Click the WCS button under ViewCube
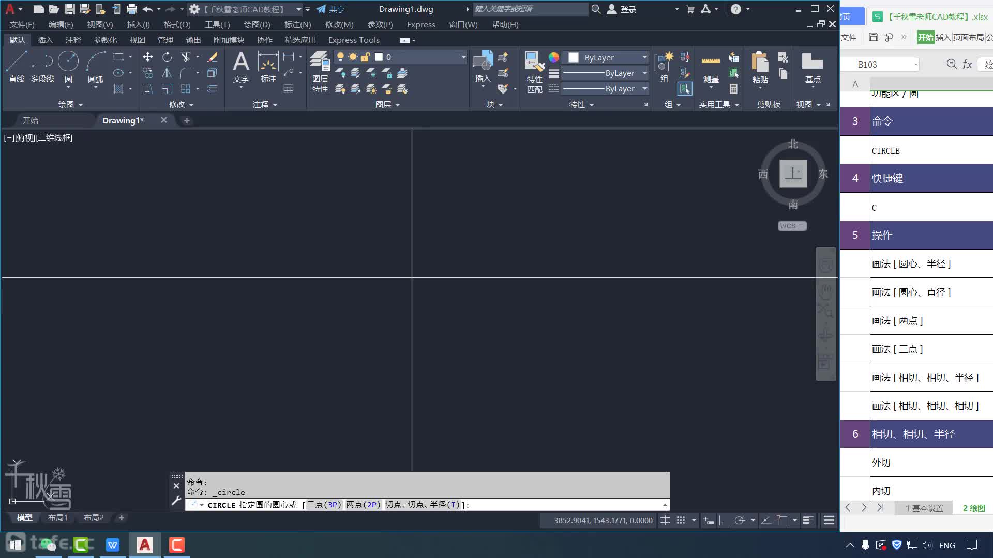Image resolution: width=993 pixels, height=558 pixels. click(x=792, y=226)
